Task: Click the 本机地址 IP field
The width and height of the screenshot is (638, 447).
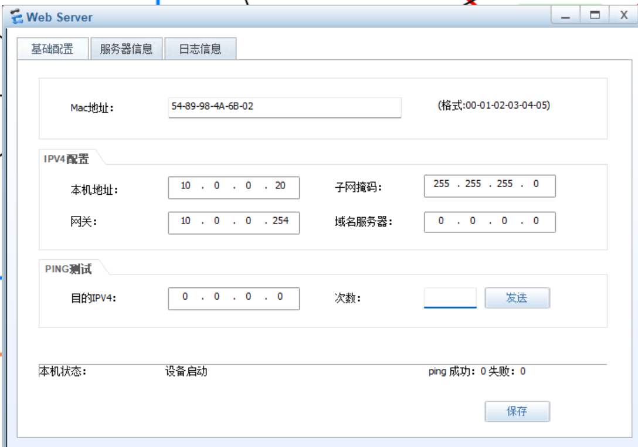Action: point(233,187)
